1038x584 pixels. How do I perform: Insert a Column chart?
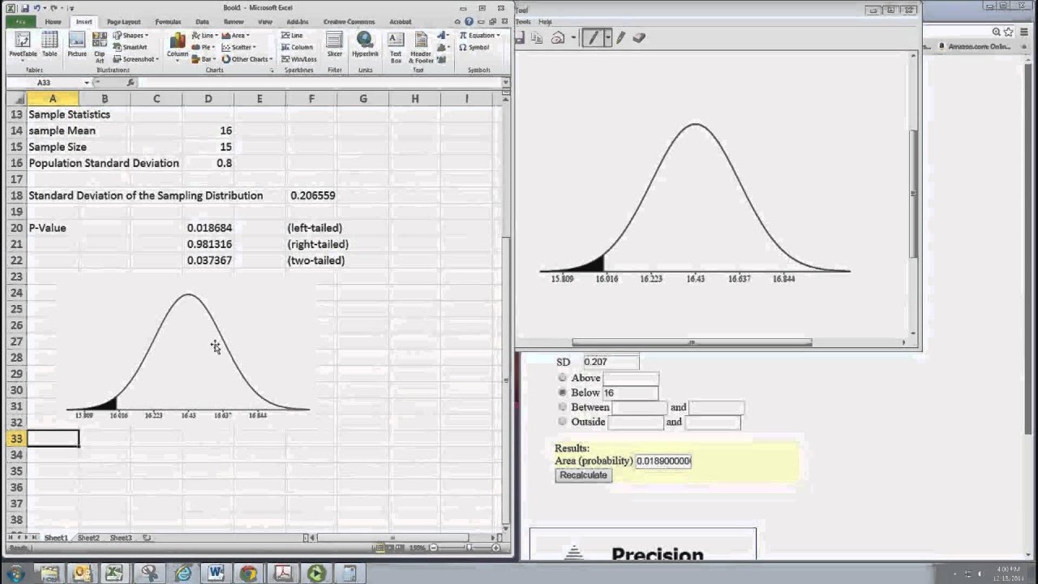(x=178, y=45)
